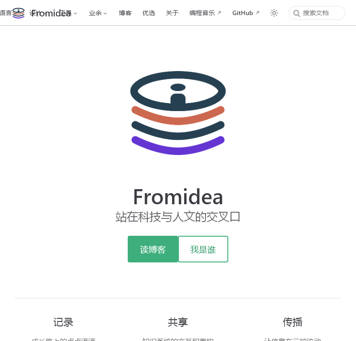356x341 pixels.
Task: Click the external-link arrow next to GitHub
Action: point(258,13)
